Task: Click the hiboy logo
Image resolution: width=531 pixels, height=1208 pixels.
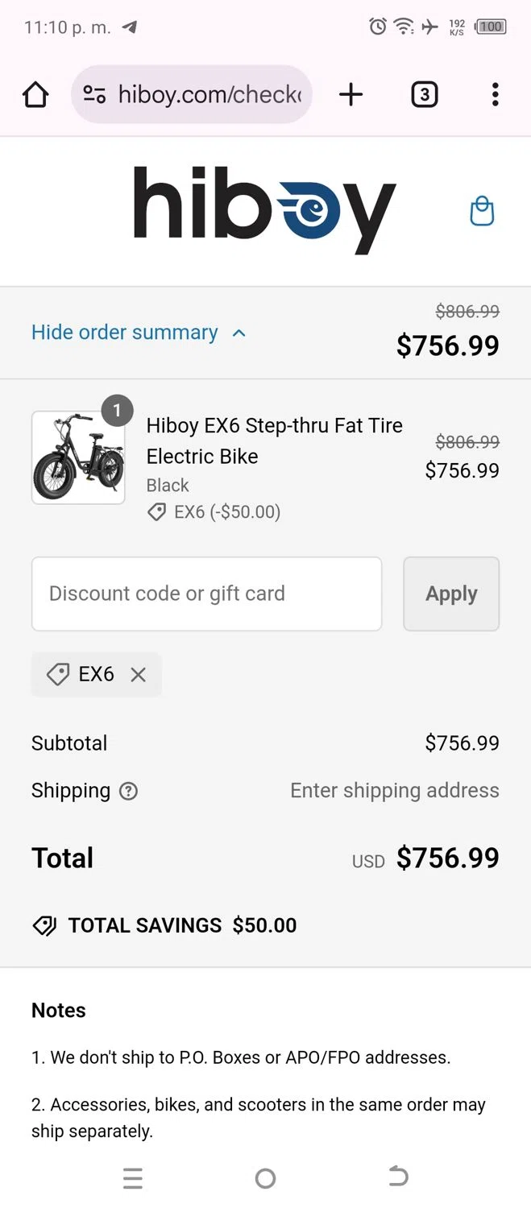Action: pyautogui.click(x=264, y=209)
